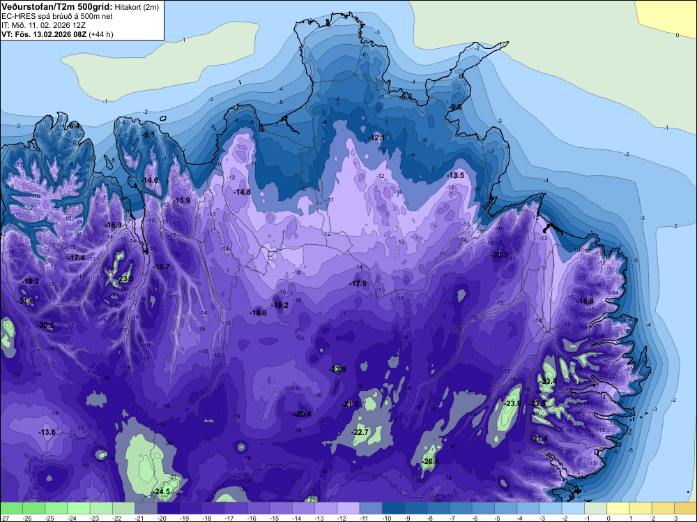697x522 pixels.
Task: Click the bold '-13.6' temperature value
Action: click(x=47, y=432)
